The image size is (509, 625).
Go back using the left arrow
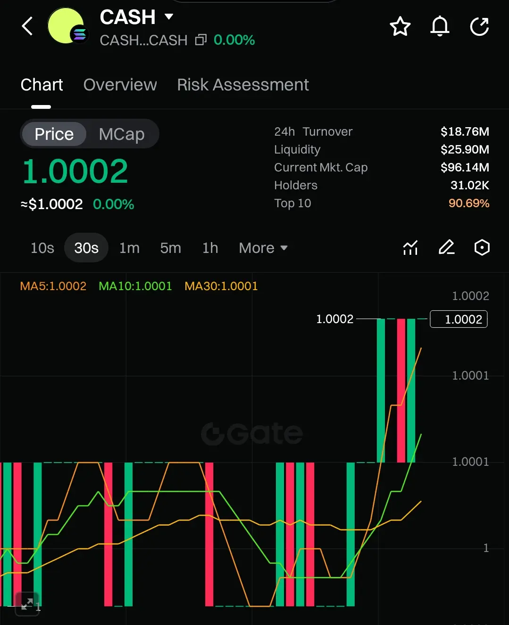(x=27, y=26)
